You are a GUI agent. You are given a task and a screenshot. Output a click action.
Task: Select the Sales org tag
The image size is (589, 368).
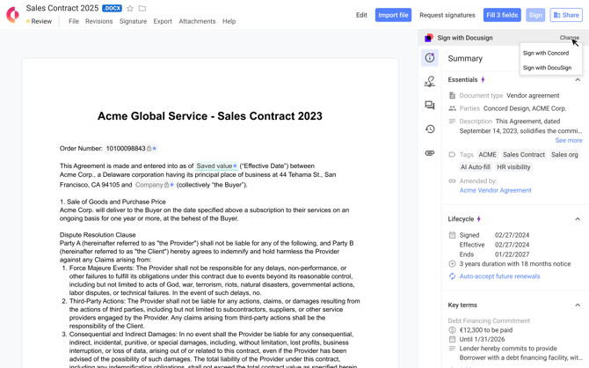(564, 155)
